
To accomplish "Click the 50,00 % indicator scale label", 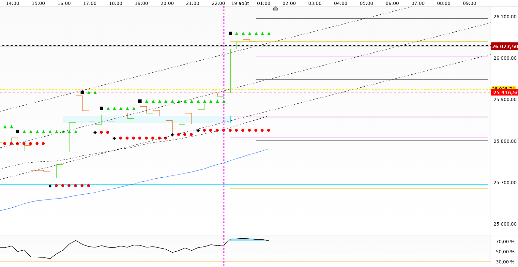I will (505, 252).
